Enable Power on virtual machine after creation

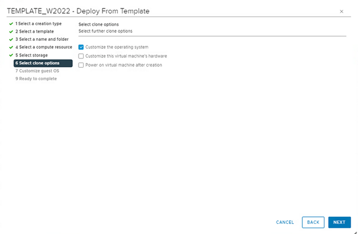click(x=81, y=65)
